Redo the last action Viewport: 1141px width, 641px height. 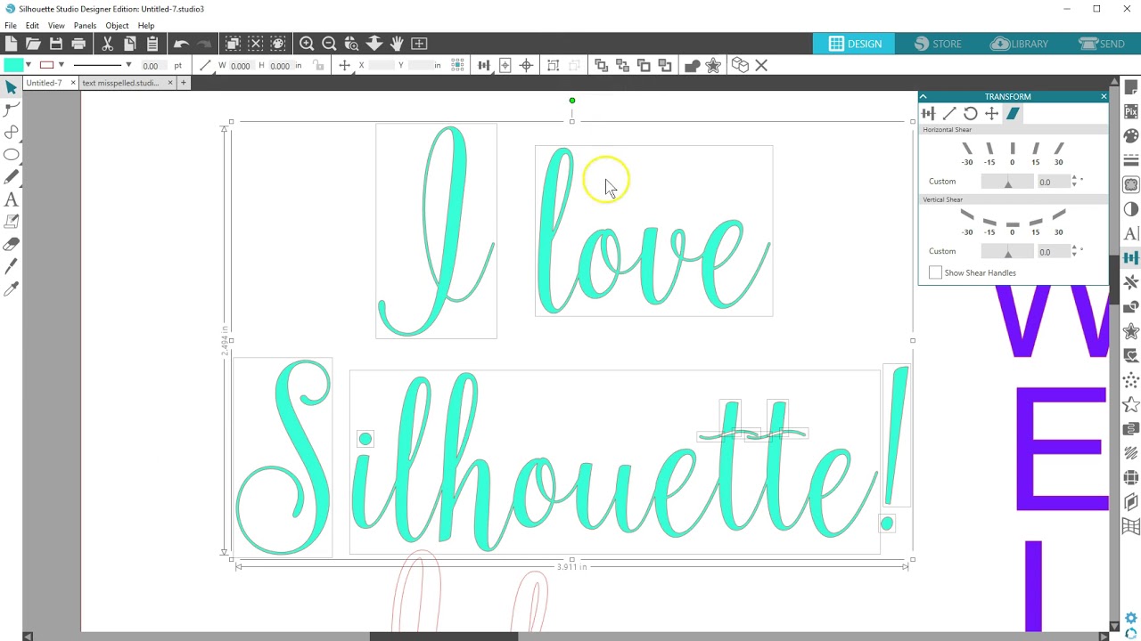(x=203, y=44)
